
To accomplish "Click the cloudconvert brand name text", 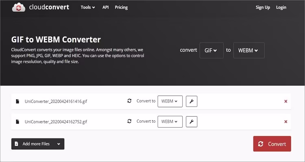I will coord(49,7).
